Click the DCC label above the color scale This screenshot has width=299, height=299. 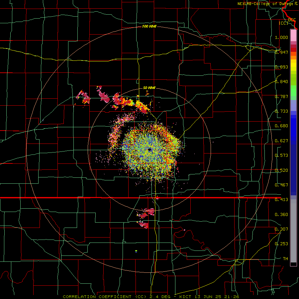click(x=292, y=20)
